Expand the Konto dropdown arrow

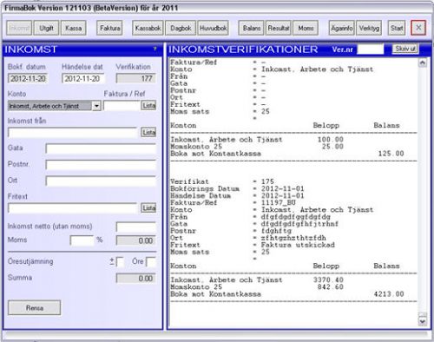pos(96,106)
